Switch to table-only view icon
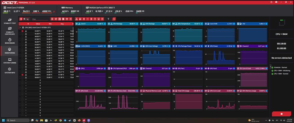294x123 pixels. [24, 19]
